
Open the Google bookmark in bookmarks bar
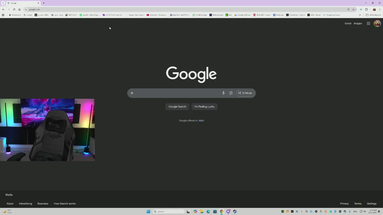click(x=28, y=15)
